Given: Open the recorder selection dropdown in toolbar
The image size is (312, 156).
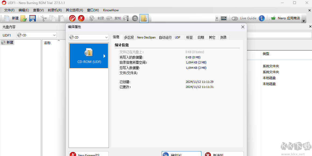Looking at the screenshot, I should 217,19.
